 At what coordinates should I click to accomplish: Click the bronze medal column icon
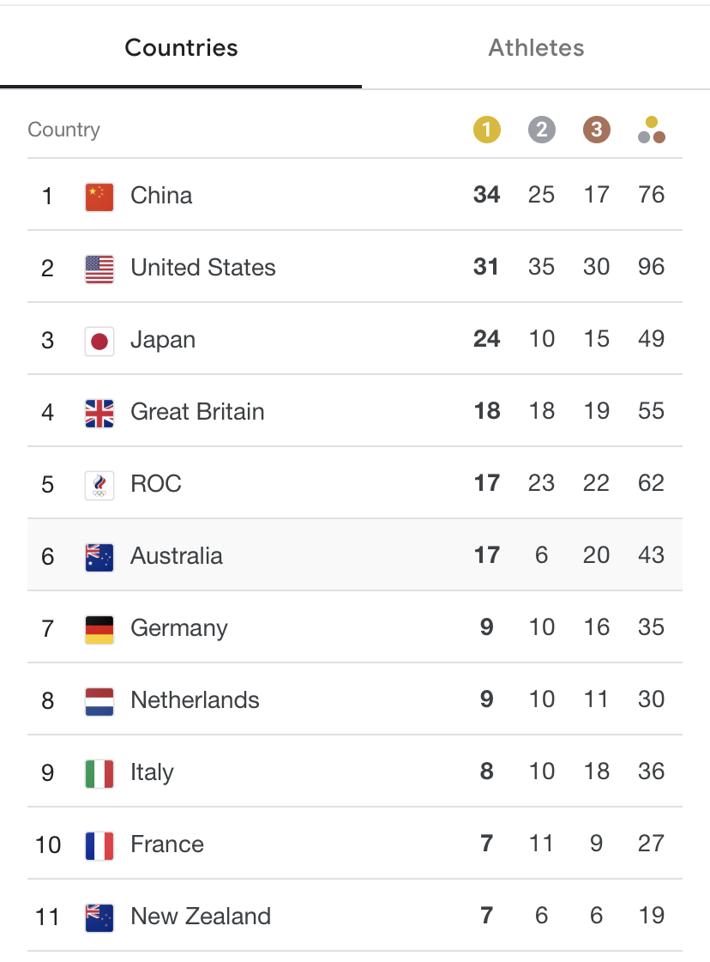pyautogui.click(x=597, y=130)
